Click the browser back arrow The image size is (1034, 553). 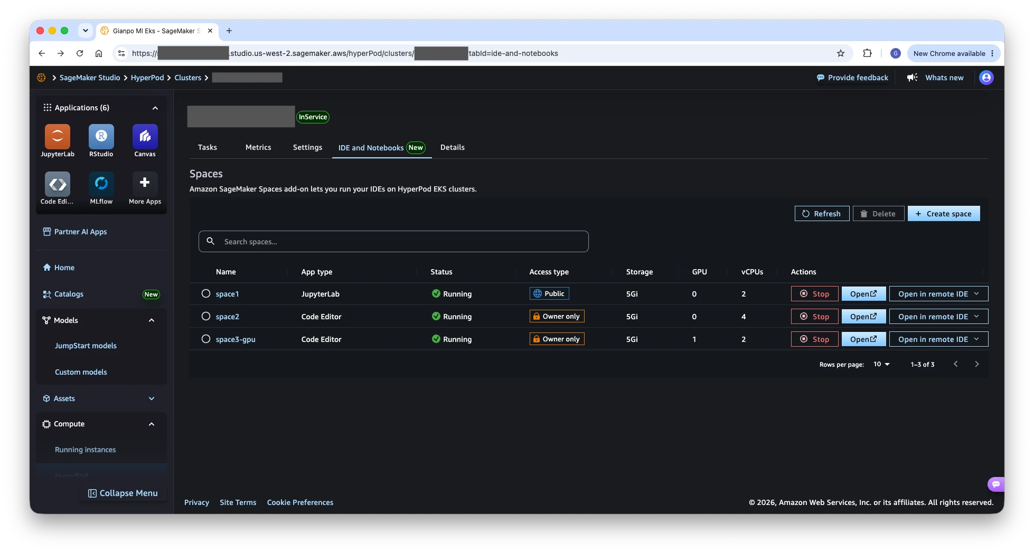42,53
